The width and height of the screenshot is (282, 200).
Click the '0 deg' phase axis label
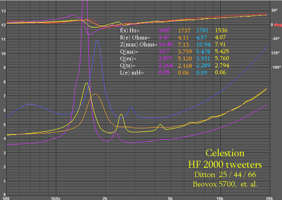[x=276, y=25]
